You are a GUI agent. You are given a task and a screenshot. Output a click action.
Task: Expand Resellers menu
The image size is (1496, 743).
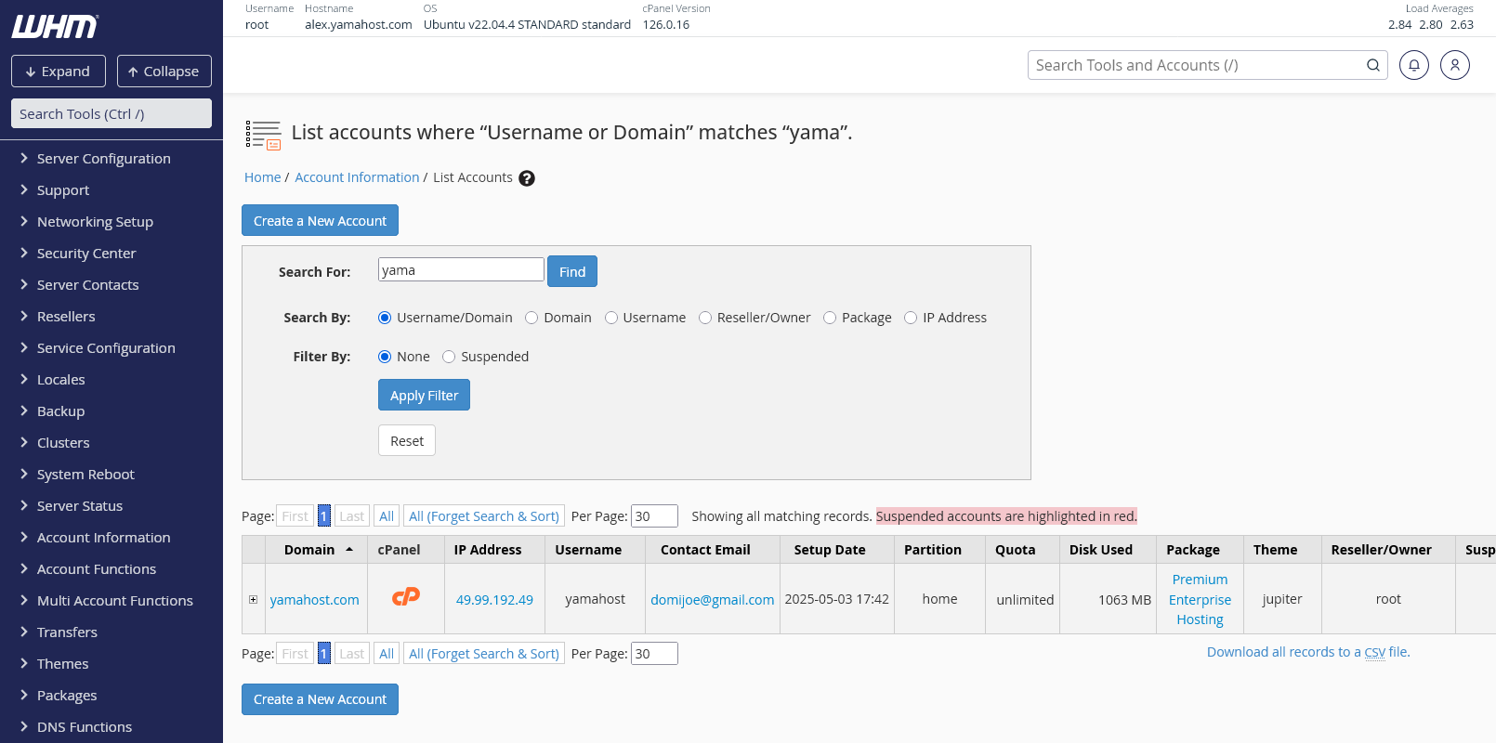112,317
